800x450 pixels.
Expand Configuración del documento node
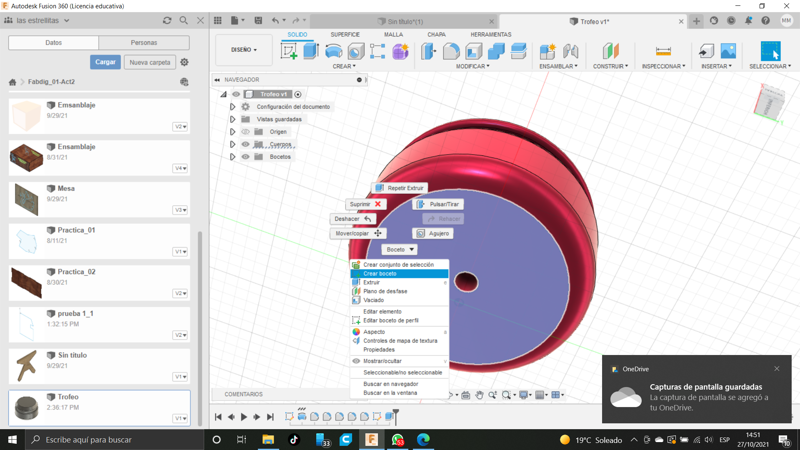click(x=233, y=107)
